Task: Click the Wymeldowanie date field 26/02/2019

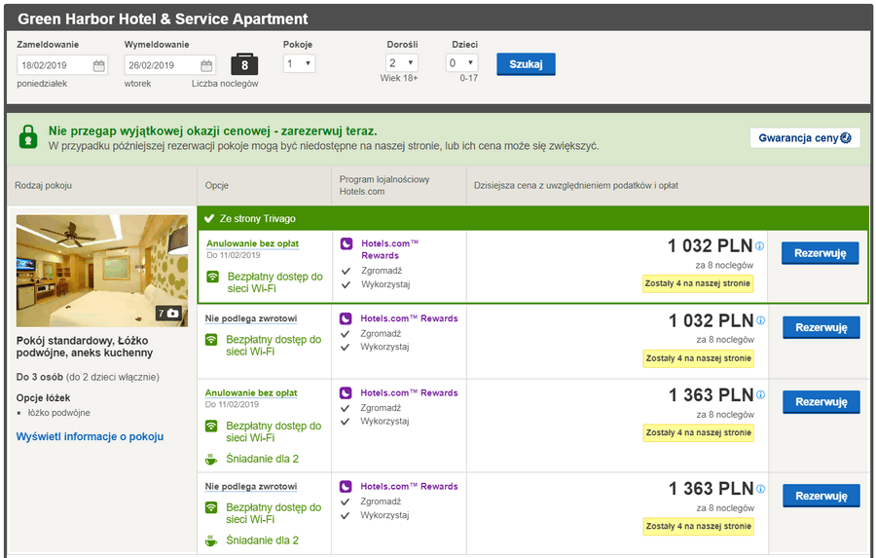Action: (169, 65)
